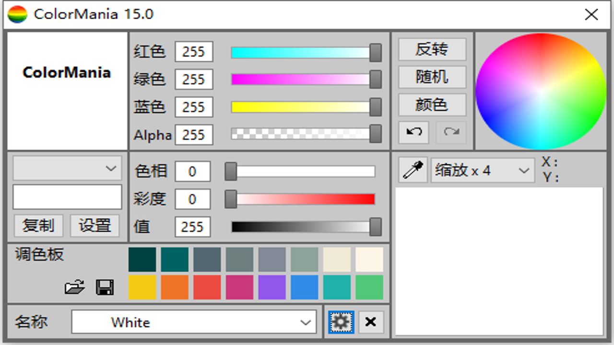This screenshot has height=345, width=614.
Task: Select the orange palette swatch
Action: click(x=175, y=287)
